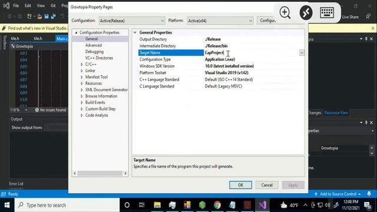Open Task View on the taskbar

[x=142, y=205]
